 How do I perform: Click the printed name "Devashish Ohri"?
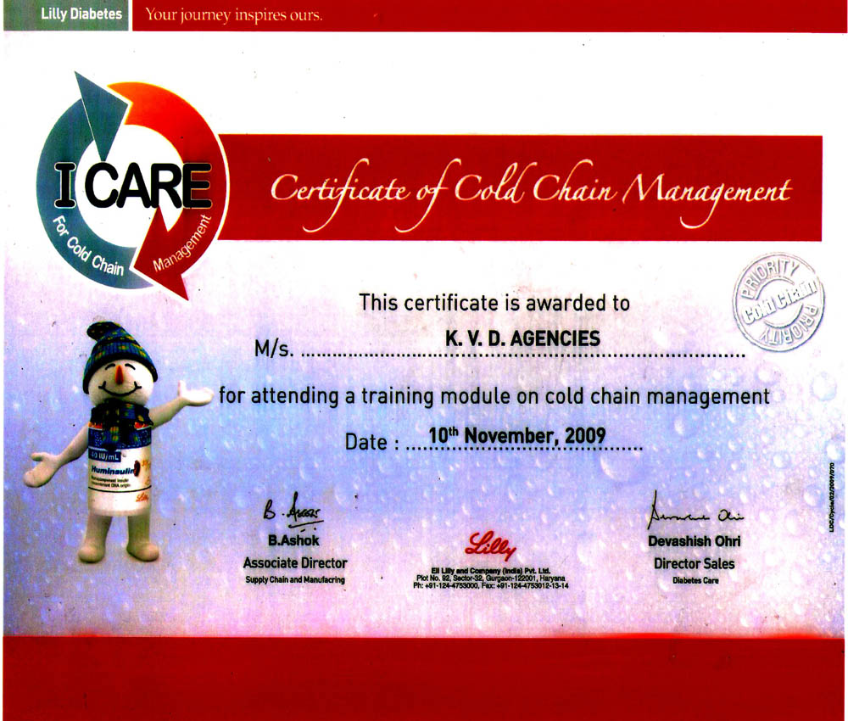[x=695, y=541]
